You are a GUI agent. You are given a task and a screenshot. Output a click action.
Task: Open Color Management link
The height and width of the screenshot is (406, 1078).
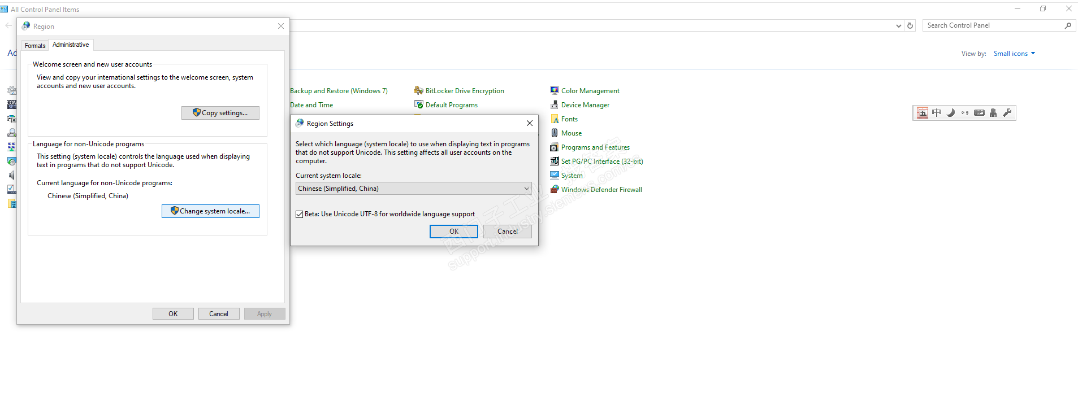590,91
